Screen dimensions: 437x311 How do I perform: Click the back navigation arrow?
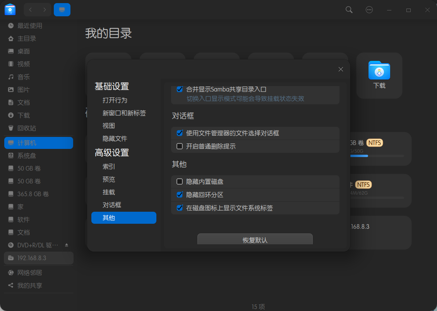click(30, 10)
